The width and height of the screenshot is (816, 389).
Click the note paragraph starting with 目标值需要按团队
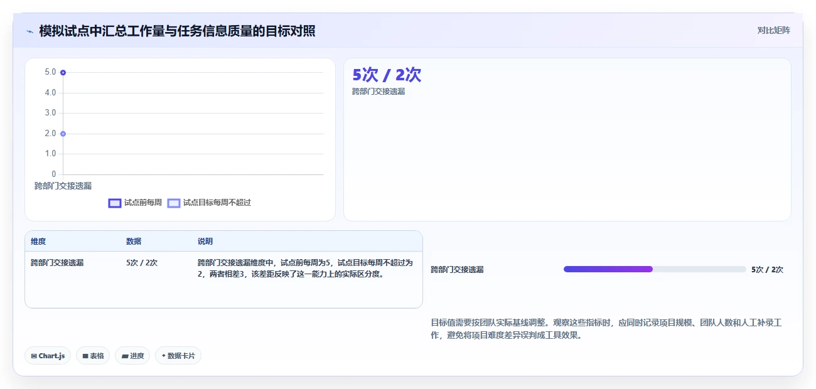point(606,329)
